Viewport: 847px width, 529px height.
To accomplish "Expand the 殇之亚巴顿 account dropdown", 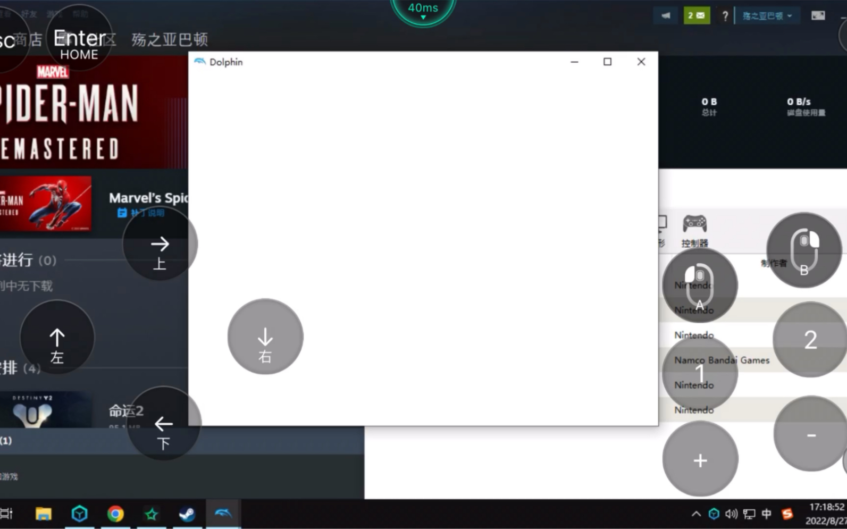I will point(767,16).
